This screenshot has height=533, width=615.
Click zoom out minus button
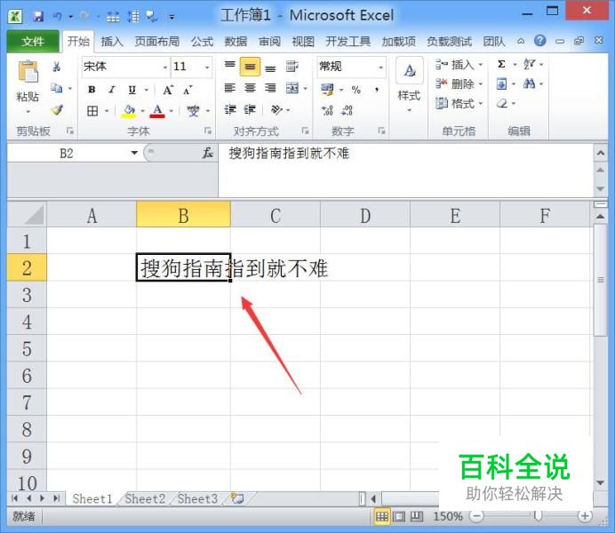[476, 516]
